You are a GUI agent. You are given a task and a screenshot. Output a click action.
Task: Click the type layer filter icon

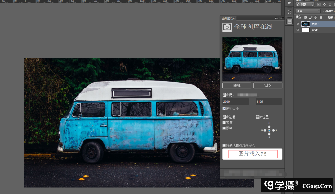(329, 5)
